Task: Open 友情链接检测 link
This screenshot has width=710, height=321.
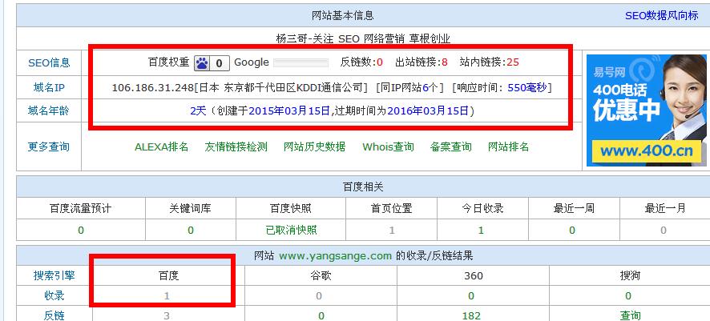Action: point(236,147)
